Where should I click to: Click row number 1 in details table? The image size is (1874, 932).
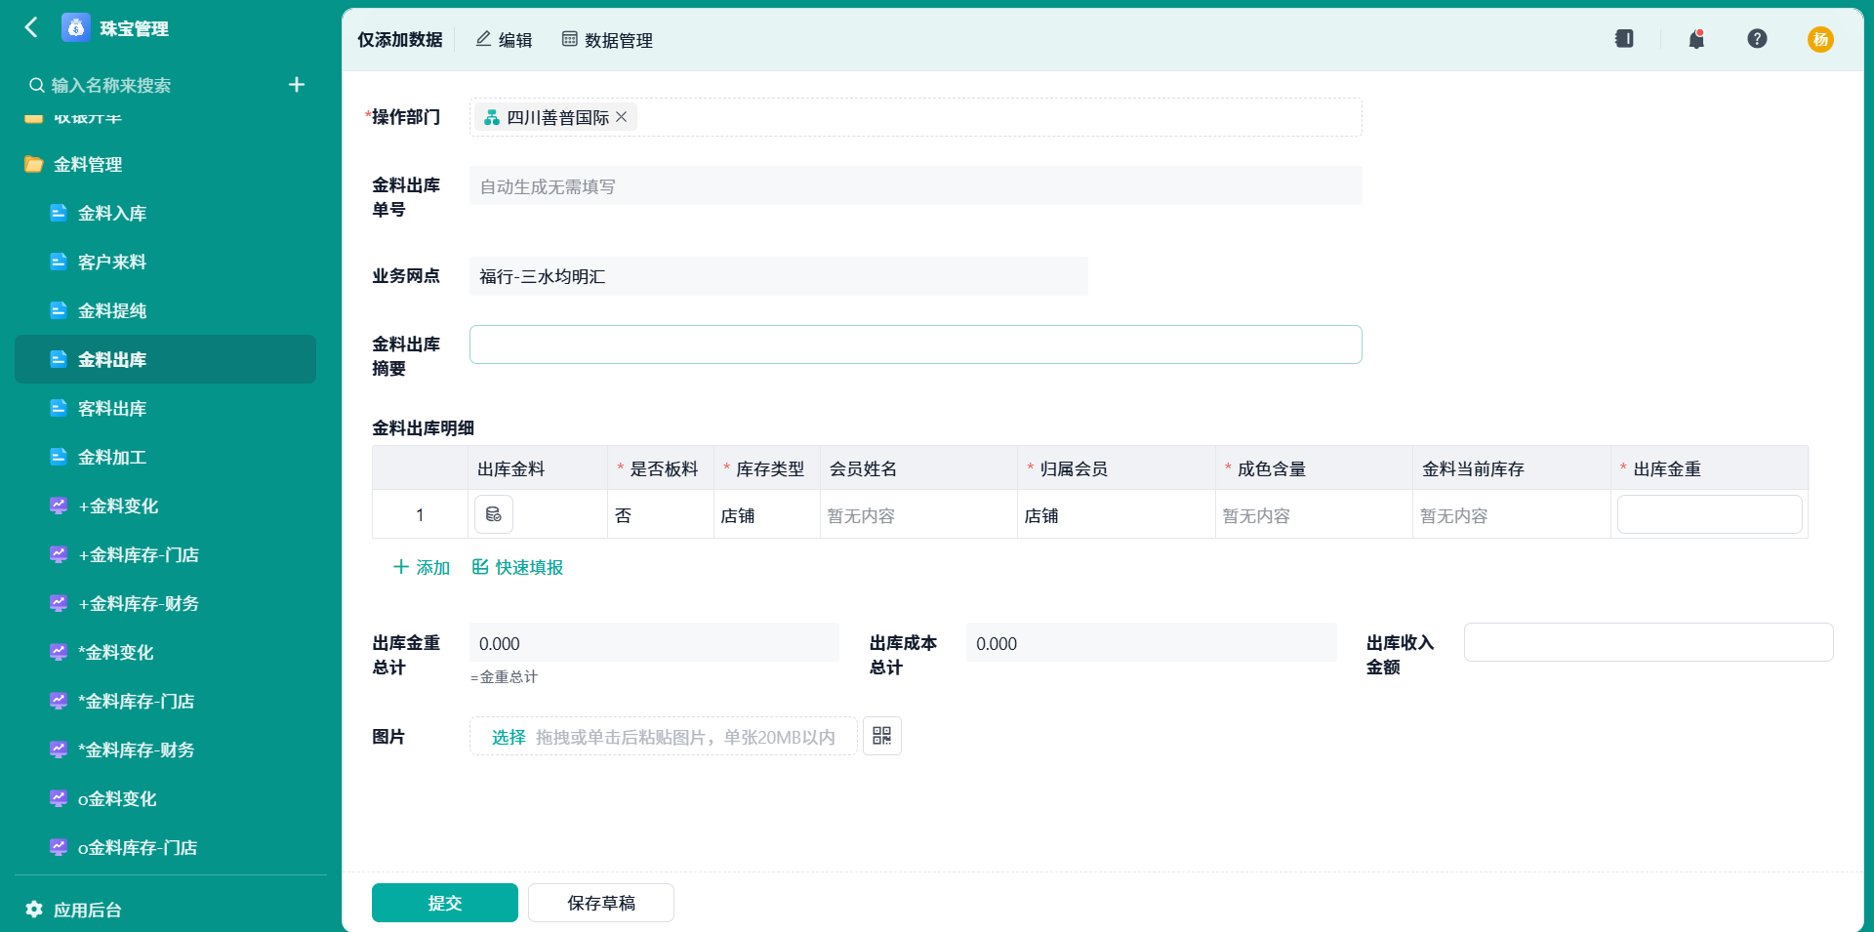coord(420,514)
